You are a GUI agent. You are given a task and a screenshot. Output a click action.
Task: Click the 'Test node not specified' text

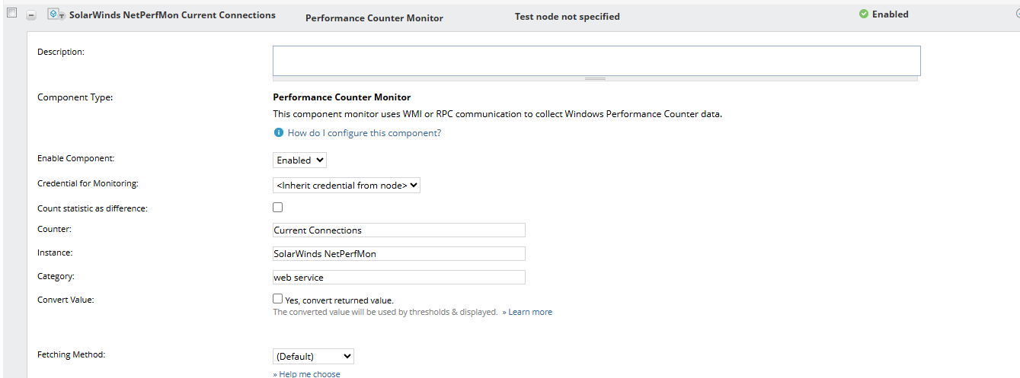coord(567,17)
